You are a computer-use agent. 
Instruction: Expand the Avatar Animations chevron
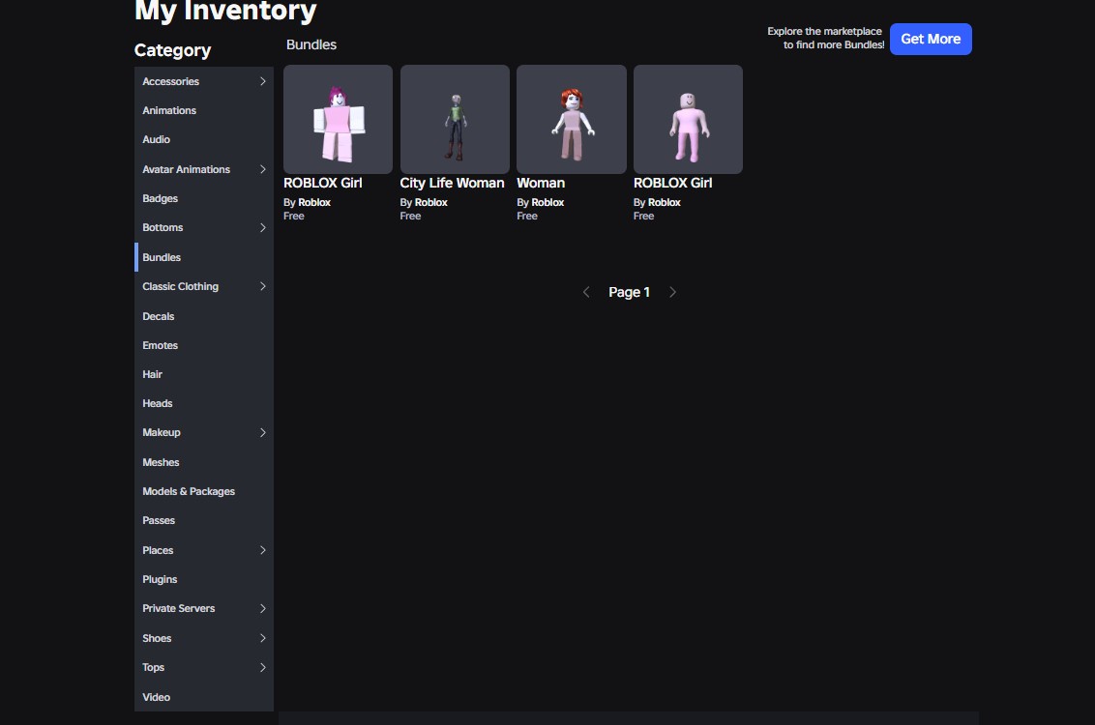pos(262,169)
